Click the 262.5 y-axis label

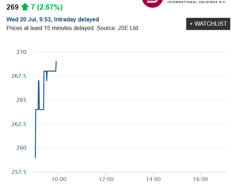click(19, 124)
